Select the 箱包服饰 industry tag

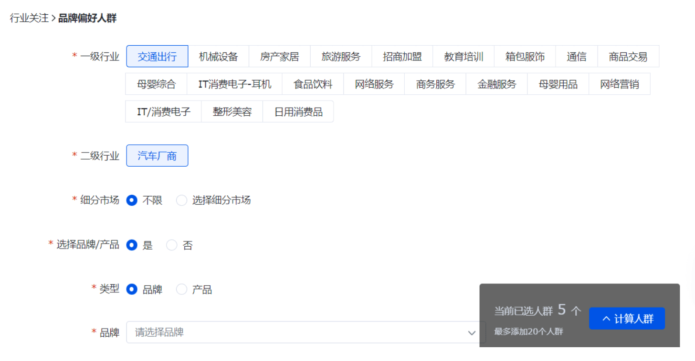click(x=525, y=57)
